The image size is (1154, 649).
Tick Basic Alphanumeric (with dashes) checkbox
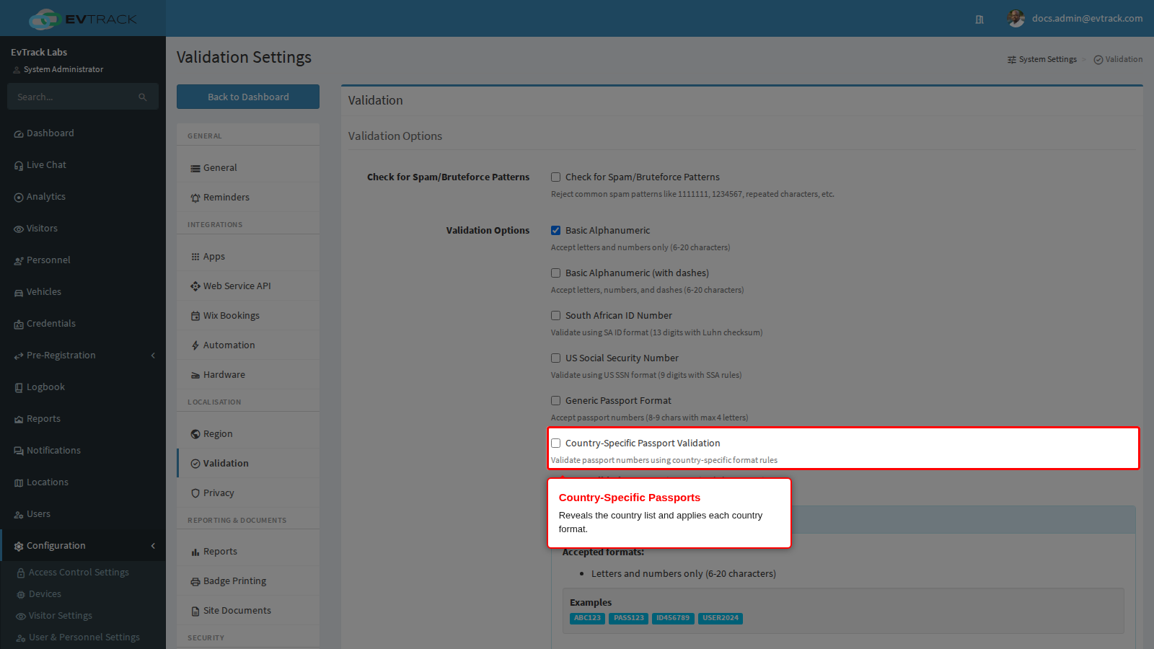coord(555,273)
